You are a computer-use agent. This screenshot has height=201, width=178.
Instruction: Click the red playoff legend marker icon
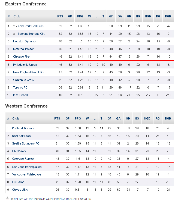pos(7,199)
